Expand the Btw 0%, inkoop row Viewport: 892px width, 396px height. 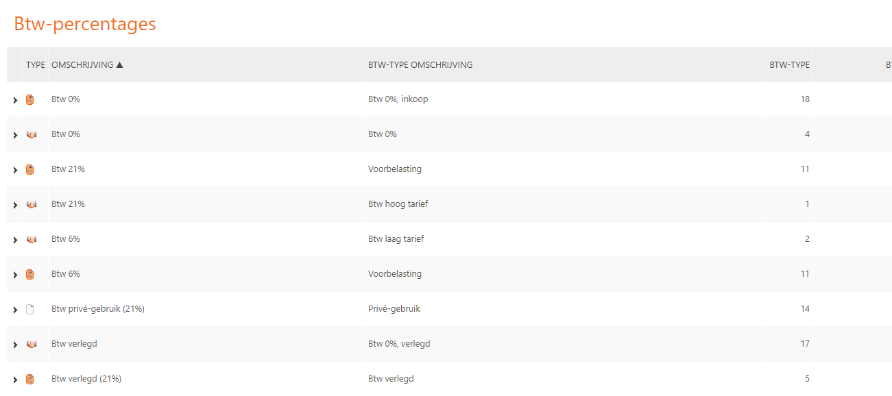click(x=15, y=101)
